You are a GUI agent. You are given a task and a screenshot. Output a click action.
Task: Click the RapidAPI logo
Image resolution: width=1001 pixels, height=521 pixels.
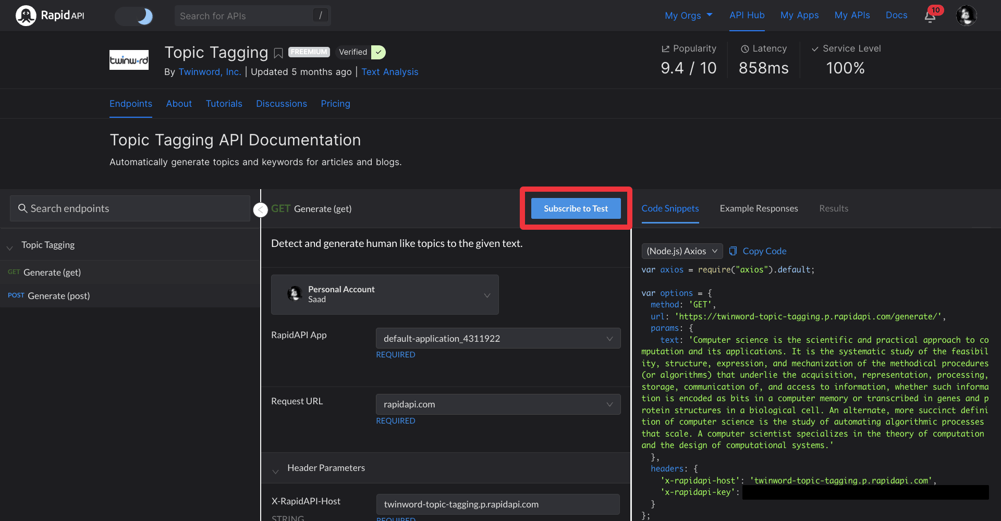point(50,16)
